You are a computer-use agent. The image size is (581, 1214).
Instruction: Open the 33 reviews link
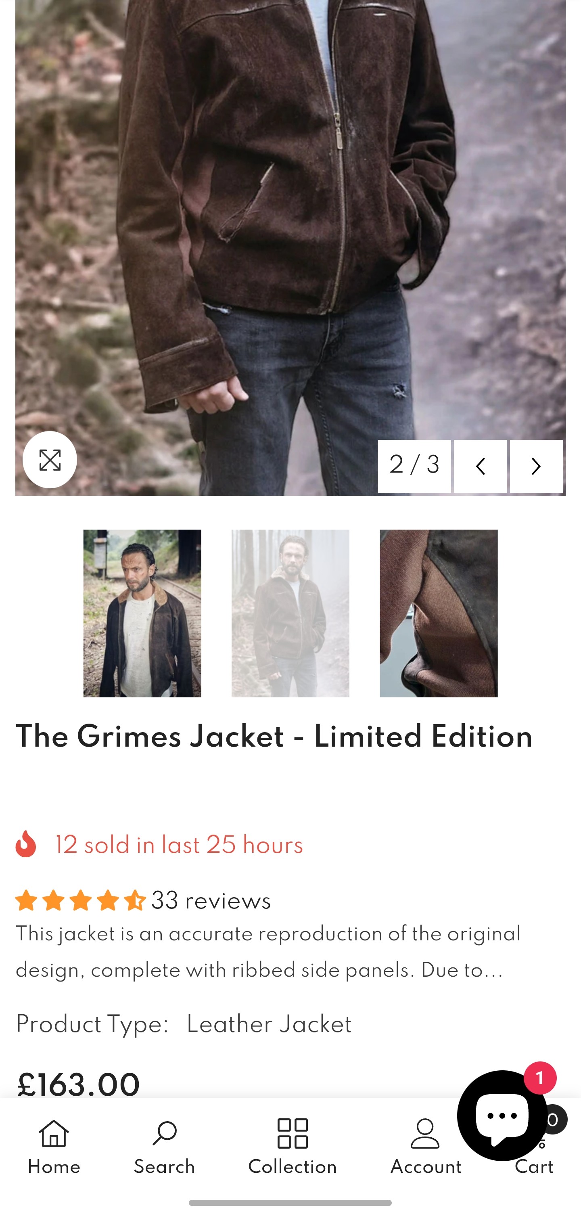(211, 900)
